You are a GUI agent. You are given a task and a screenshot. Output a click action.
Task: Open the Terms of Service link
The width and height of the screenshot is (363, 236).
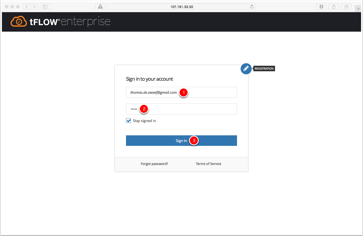coord(208,164)
